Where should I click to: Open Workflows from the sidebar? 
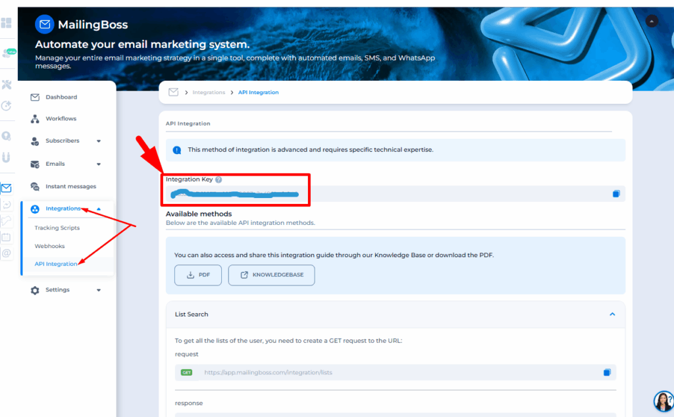click(61, 119)
